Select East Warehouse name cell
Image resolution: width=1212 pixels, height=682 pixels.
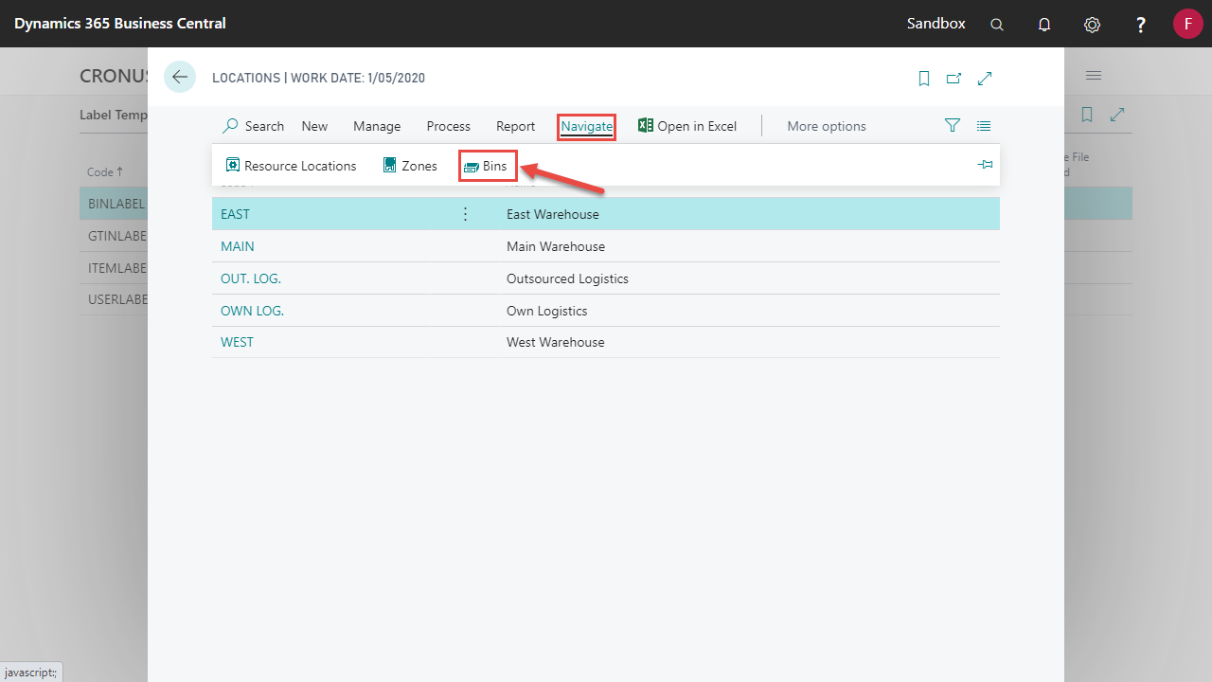click(x=553, y=214)
